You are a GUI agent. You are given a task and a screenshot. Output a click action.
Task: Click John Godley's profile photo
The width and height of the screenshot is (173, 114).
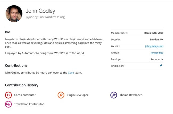click(14, 14)
